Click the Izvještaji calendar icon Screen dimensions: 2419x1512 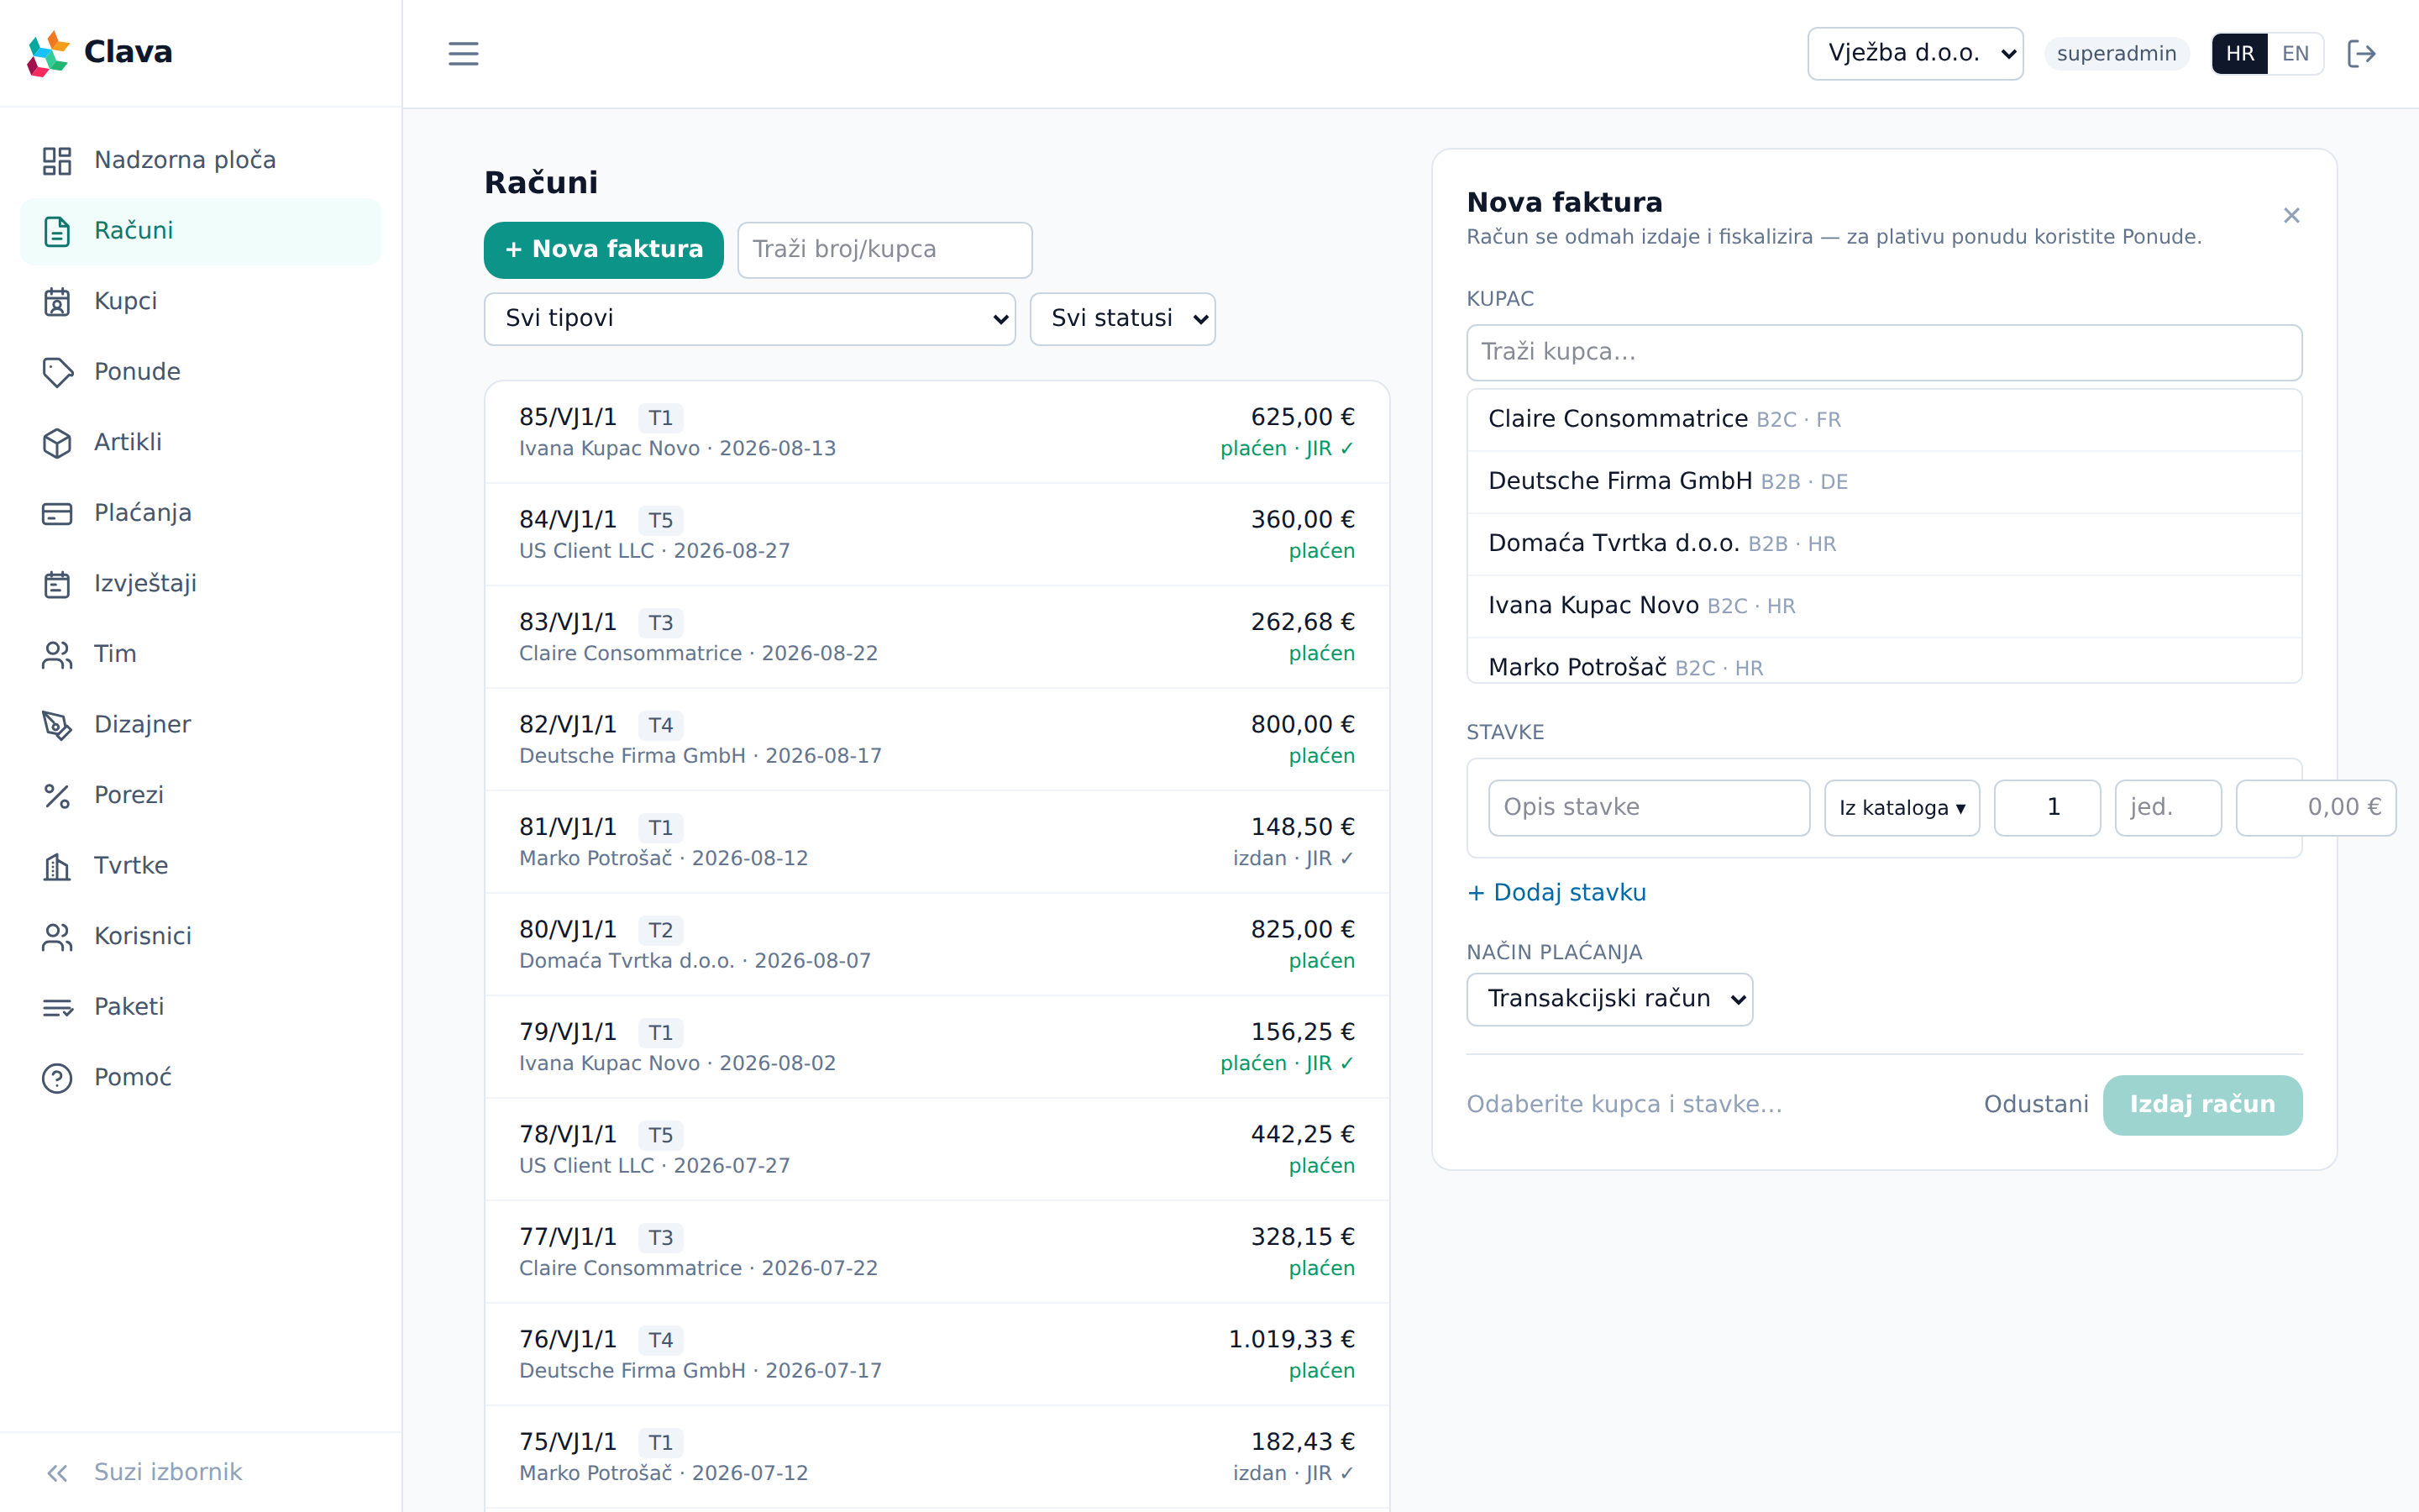(x=57, y=584)
